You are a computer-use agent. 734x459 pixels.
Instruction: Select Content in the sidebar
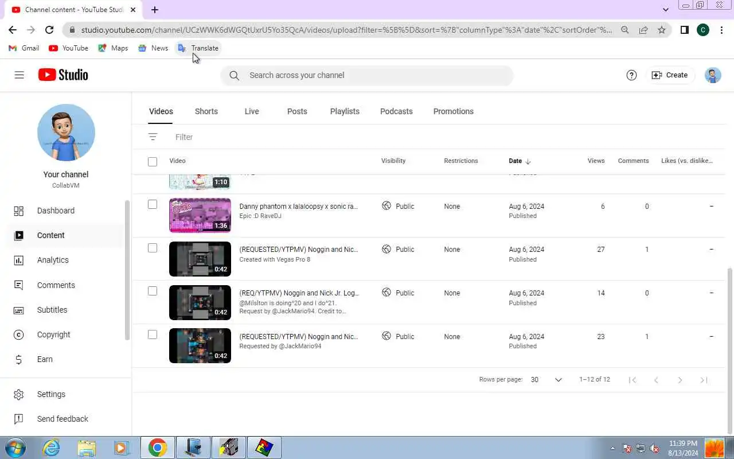tap(65, 235)
